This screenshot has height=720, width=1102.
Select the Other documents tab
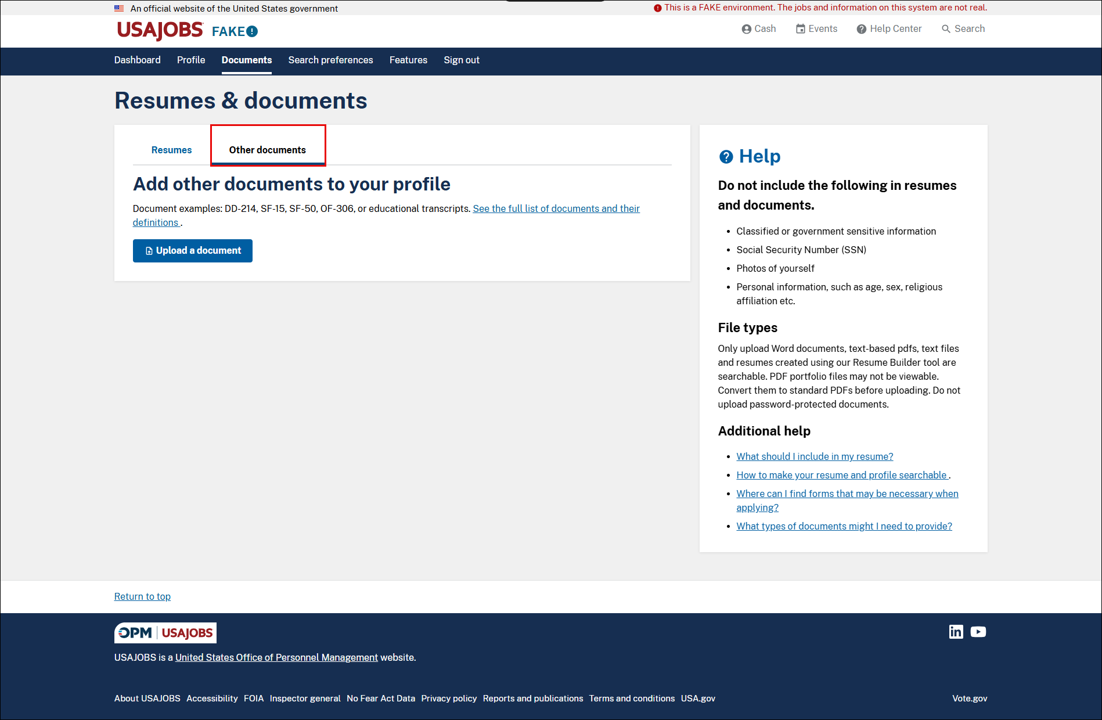point(268,150)
